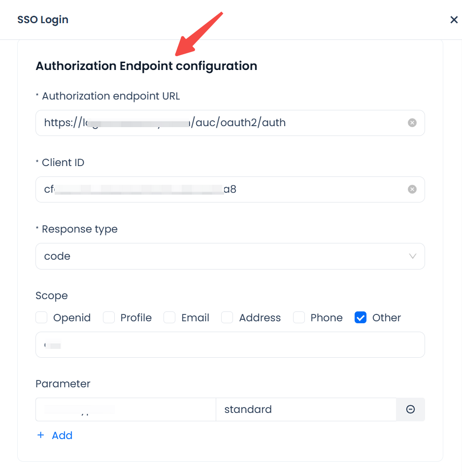Focus the custom scope text field
Image resolution: width=462 pixels, height=476 pixels.
[230, 345]
